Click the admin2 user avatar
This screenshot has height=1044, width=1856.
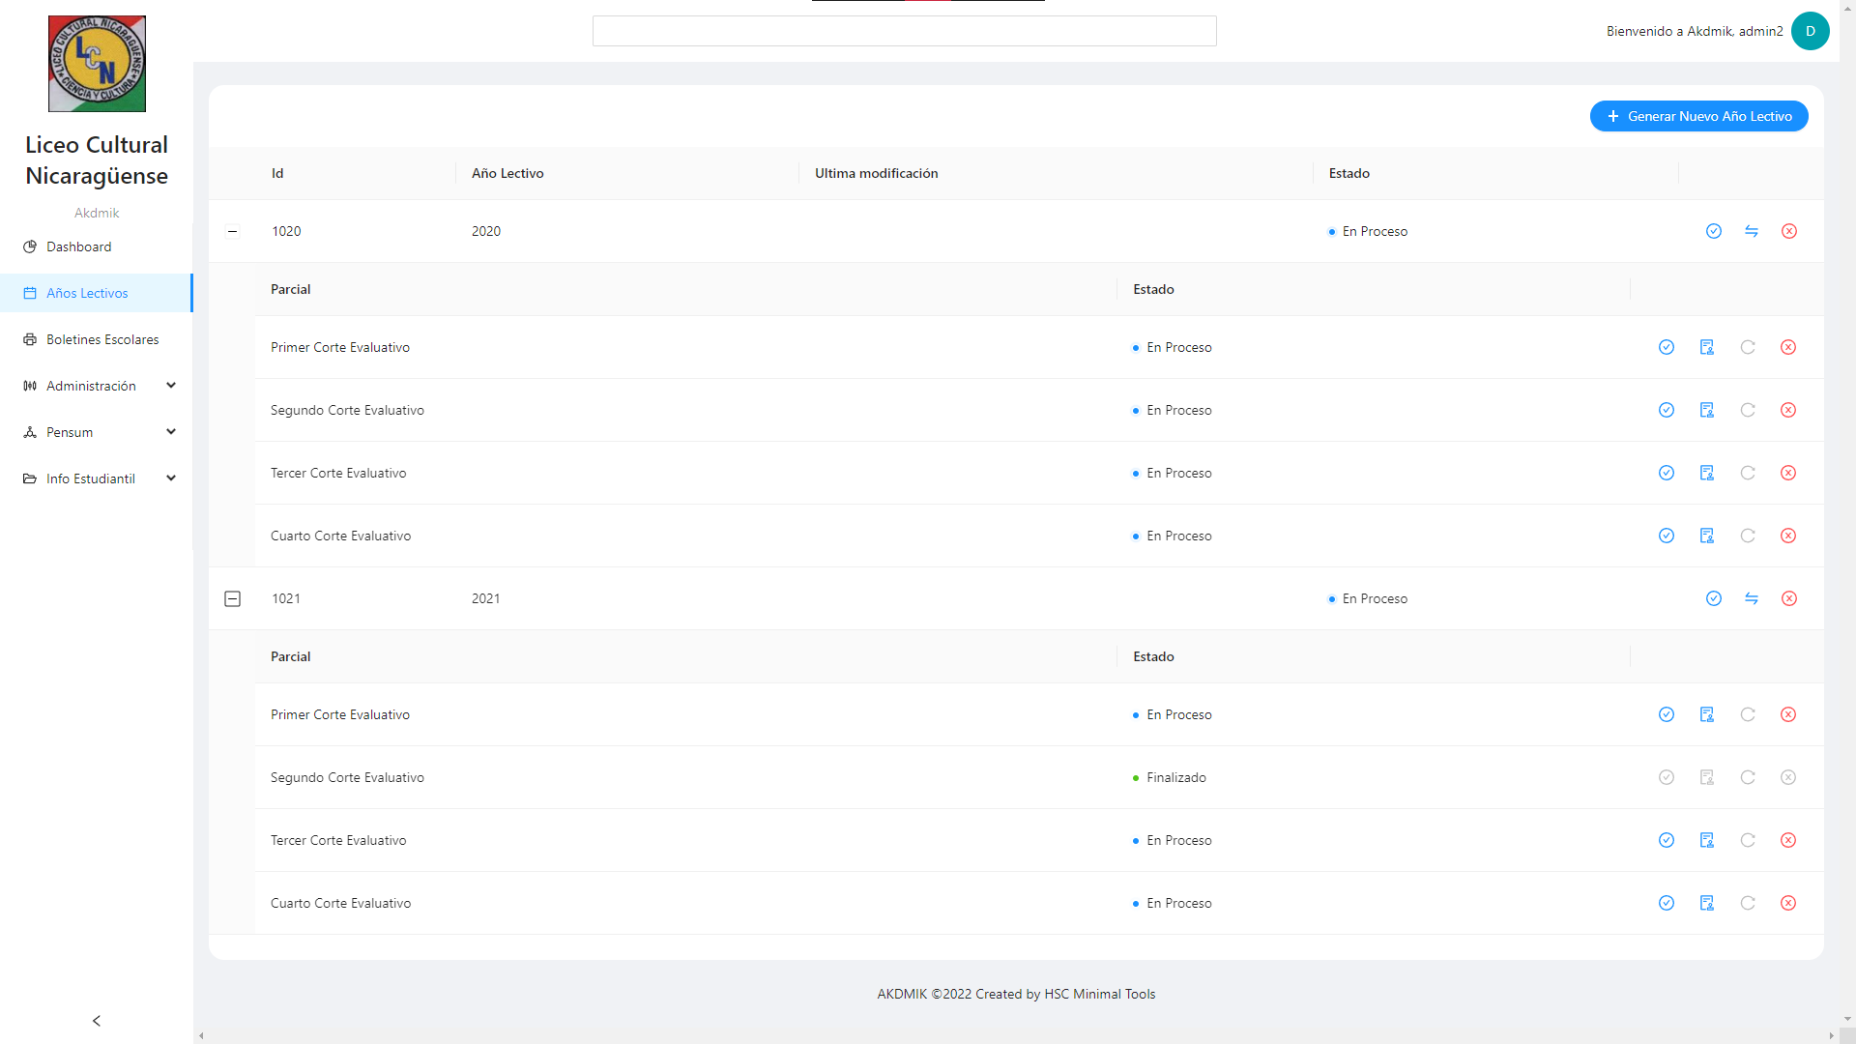[1810, 31]
